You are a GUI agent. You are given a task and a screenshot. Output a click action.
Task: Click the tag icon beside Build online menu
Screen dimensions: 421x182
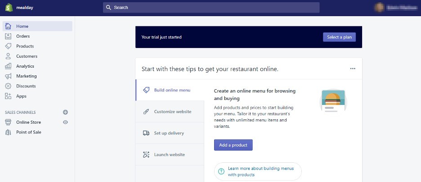pyautogui.click(x=146, y=90)
